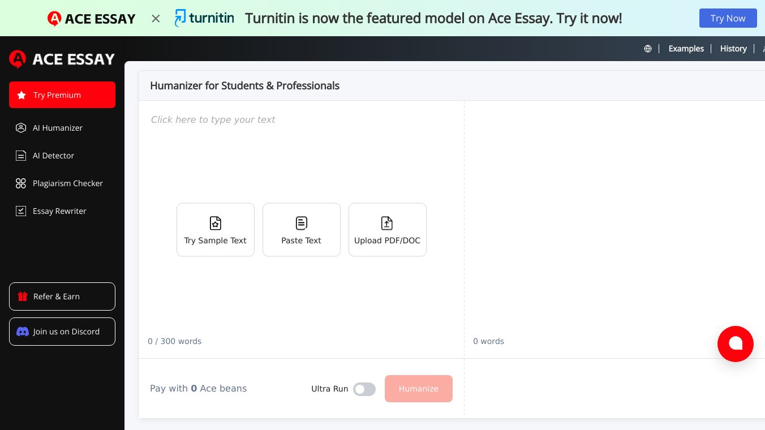Go to Plagiarism Checker page
Image resolution: width=765 pixels, height=430 pixels.
point(67,183)
